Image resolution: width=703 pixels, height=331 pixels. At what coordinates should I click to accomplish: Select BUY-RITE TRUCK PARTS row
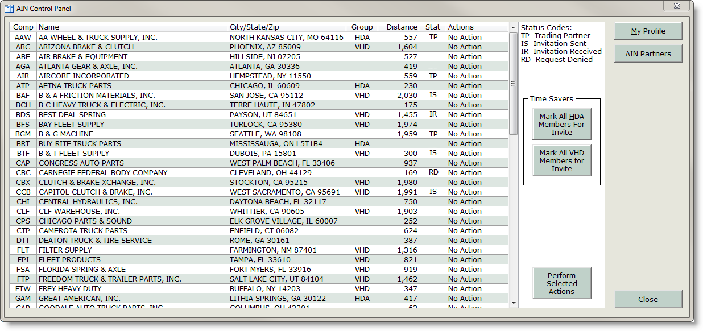click(259, 144)
